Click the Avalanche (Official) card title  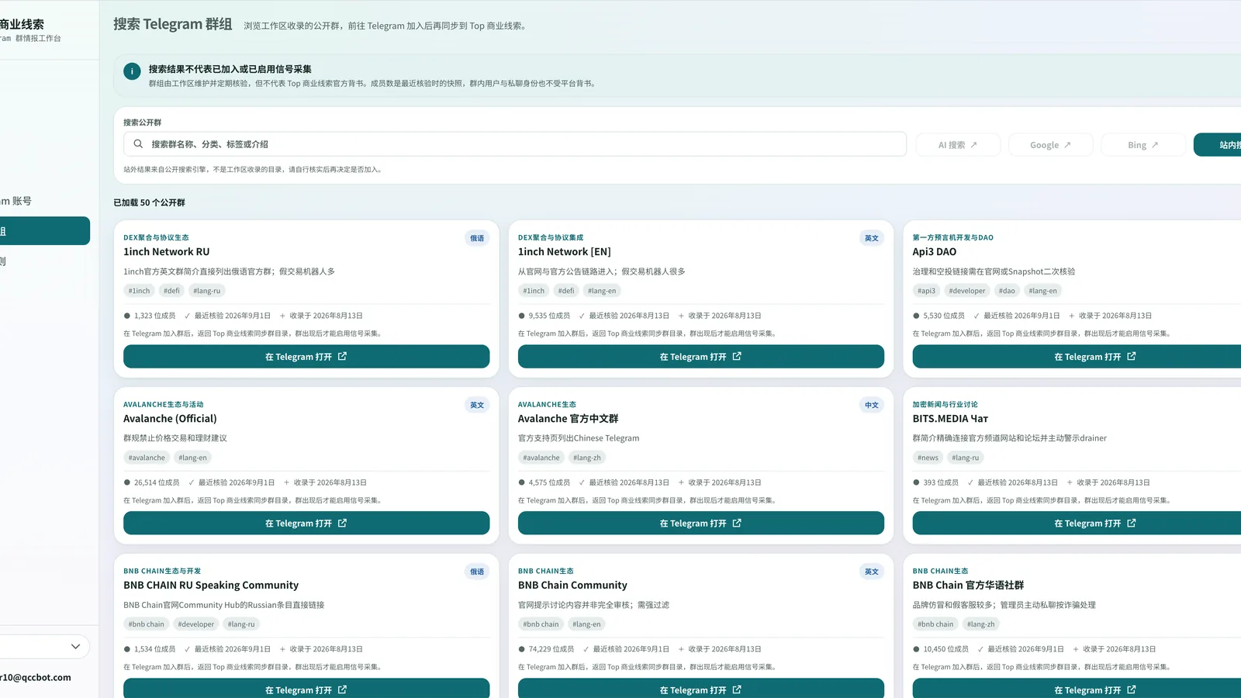coord(171,419)
